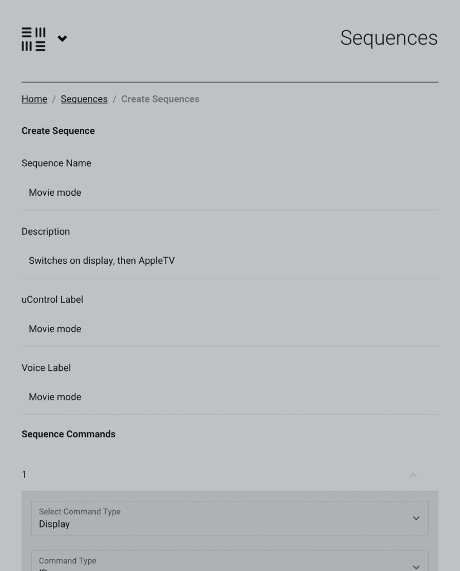Select the Voice Label input field
Image resolution: width=460 pixels, height=571 pixels.
point(230,397)
